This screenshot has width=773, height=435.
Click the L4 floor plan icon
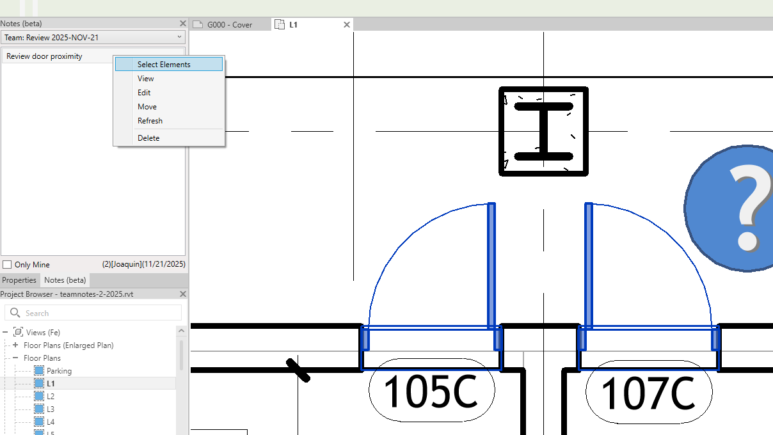click(x=39, y=422)
